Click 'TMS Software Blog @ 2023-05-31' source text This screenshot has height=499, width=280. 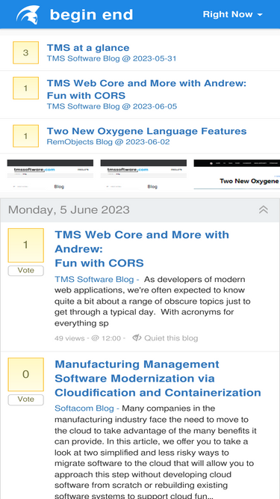coord(111,58)
